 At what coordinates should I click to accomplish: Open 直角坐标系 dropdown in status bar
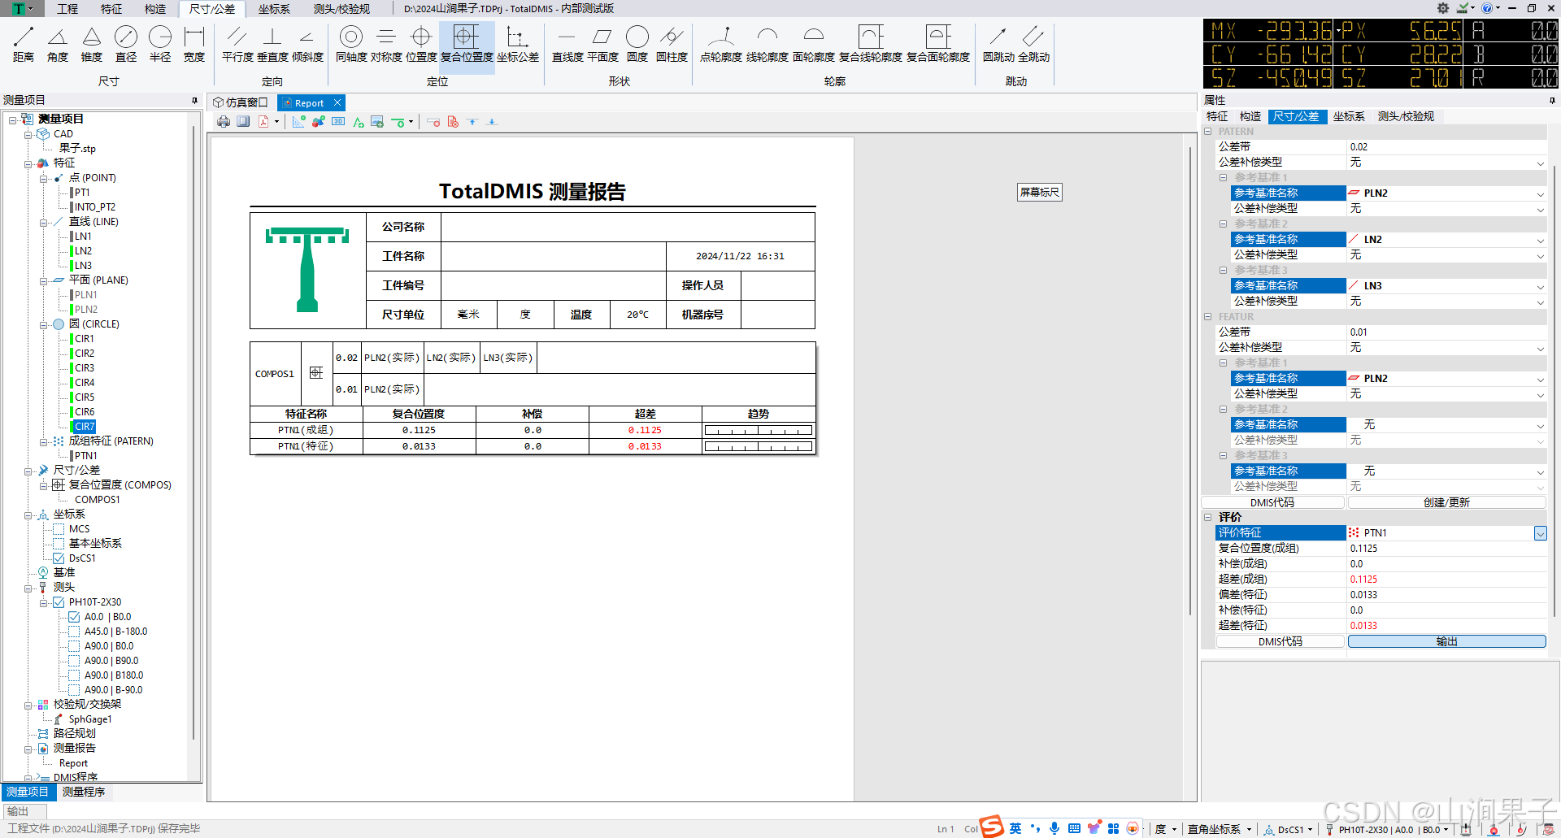click(1220, 829)
